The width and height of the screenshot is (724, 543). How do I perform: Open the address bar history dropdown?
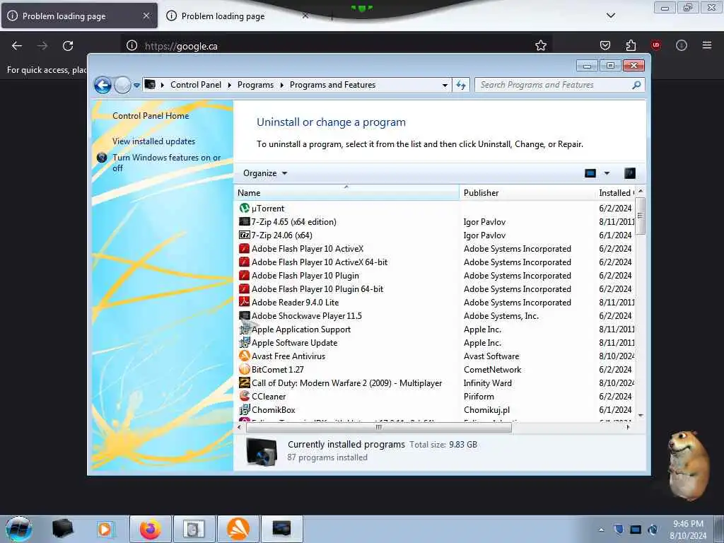[445, 85]
